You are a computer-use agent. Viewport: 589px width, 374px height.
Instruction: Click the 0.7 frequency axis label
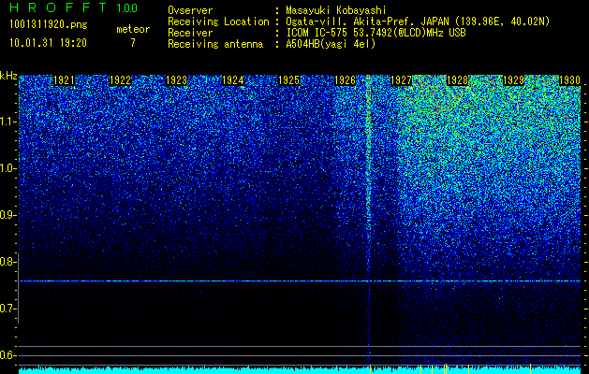7,309
